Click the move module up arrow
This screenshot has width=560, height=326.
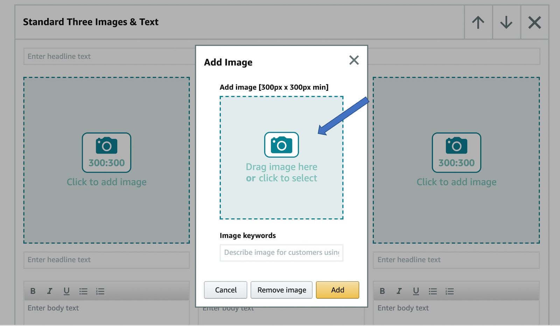(x=478, y=22)
